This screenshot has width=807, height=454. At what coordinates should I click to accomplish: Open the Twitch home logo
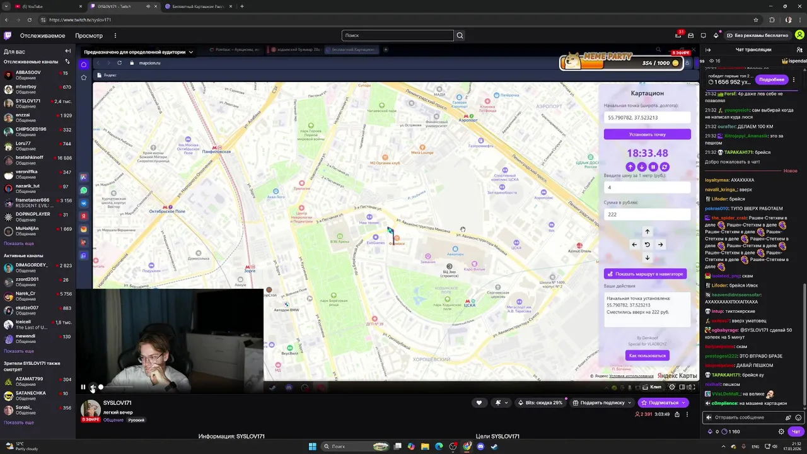click(x=8, y=35)
